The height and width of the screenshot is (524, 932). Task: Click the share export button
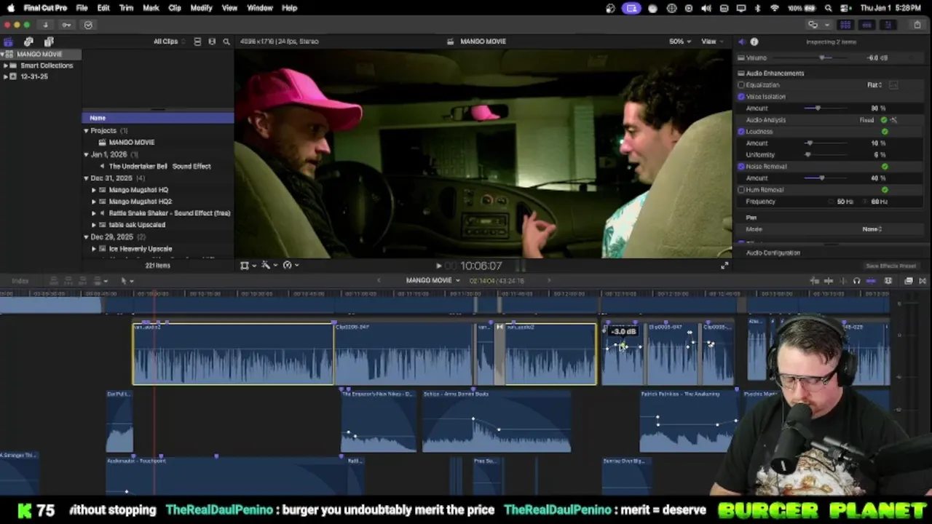pos(917,25)
